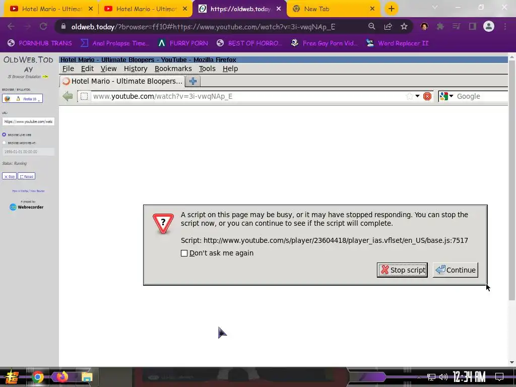Launch Firefox from the taskbar

[62, 377]
